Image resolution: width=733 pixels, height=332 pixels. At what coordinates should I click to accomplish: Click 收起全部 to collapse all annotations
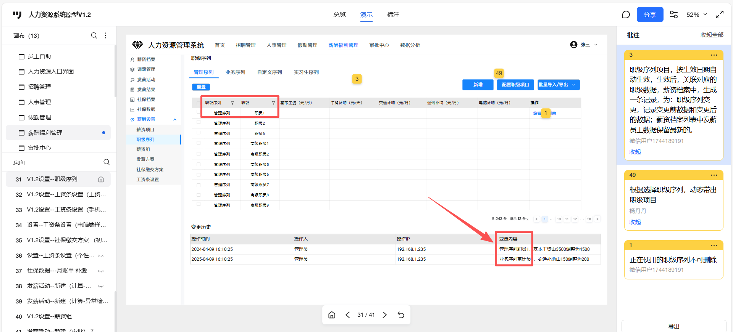click(x=712, y=35)
